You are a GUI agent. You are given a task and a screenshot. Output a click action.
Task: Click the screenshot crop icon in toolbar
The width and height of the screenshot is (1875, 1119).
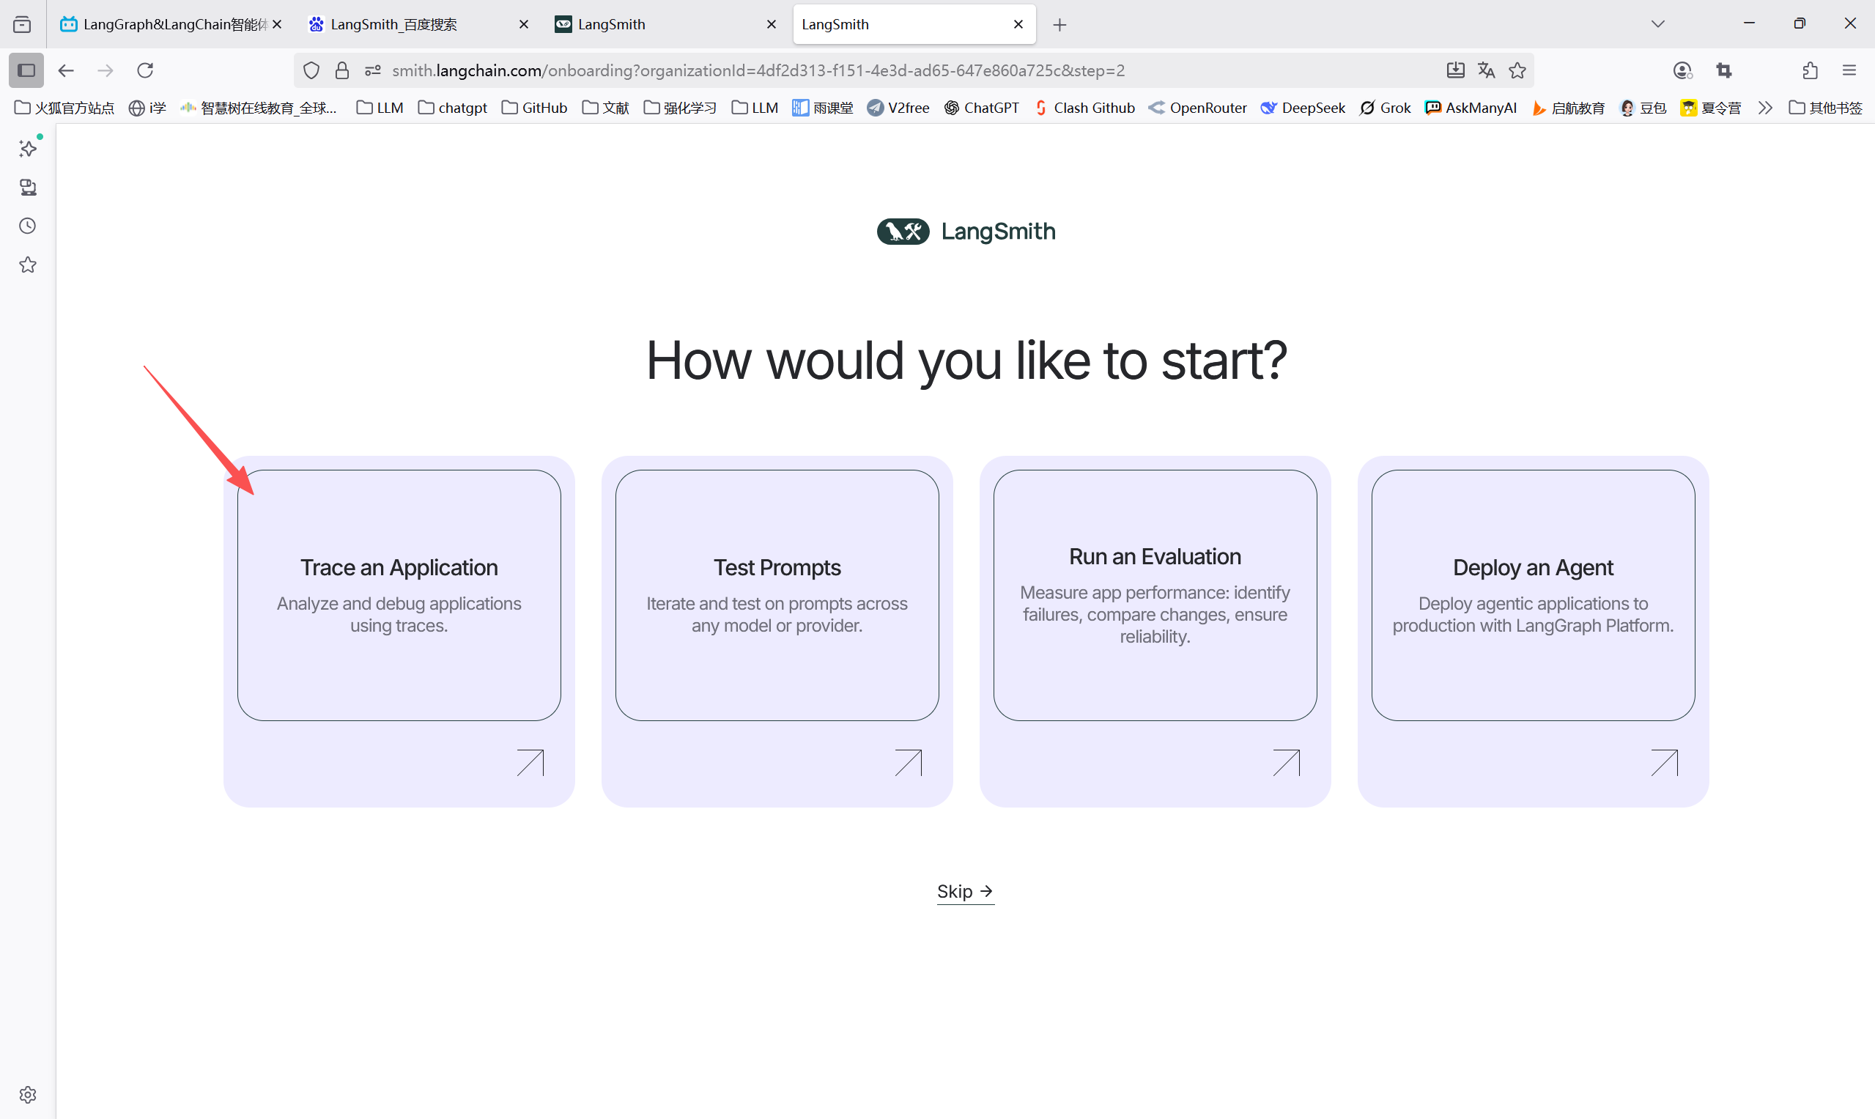1723,70
